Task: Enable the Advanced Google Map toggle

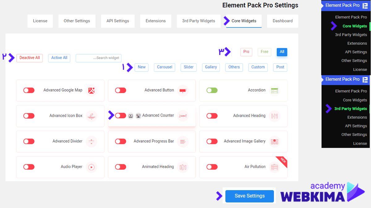Action: pos(29,90)
